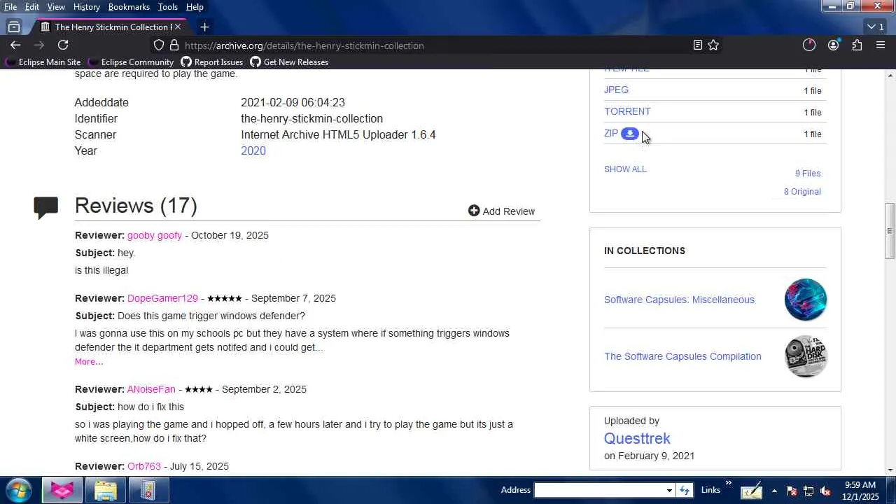Open The Software Capsules Compilation link
This screenshot has width=896, height=504.
[682, 356]
